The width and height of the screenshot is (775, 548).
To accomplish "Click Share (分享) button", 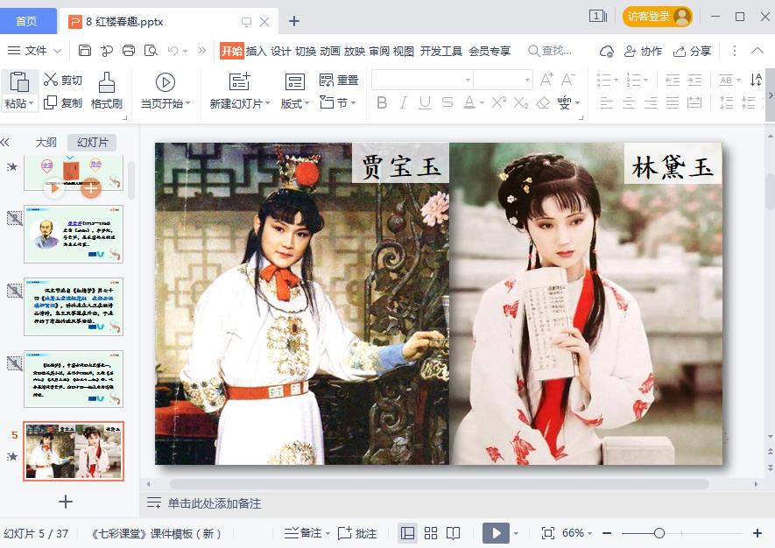I will tap(693, 51).
